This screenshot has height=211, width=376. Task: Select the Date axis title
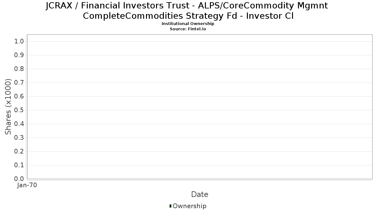[200, 194]
